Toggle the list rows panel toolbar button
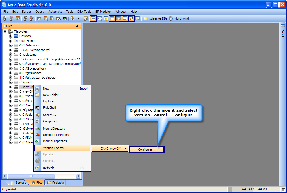Screen dimensions: 287x193 pos(125,18)
